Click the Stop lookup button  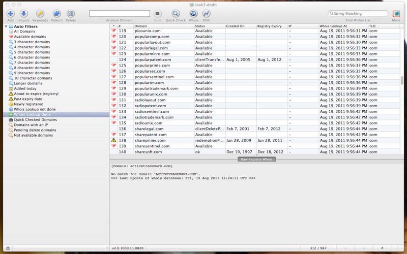click(x=157, y=14)
